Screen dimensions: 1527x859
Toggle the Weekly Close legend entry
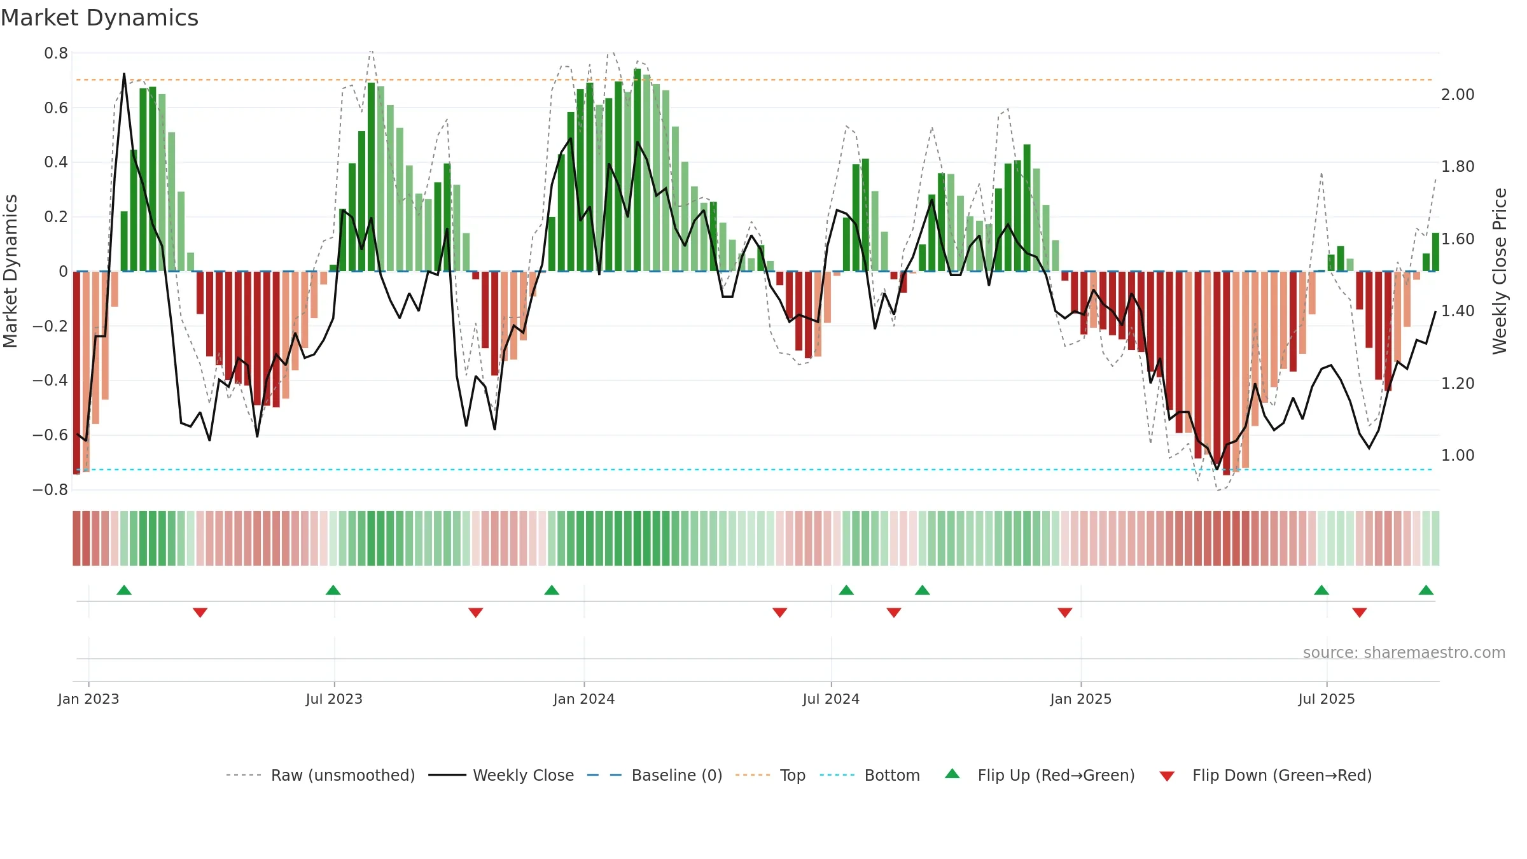pyautogui.click(x=501, y=775)
